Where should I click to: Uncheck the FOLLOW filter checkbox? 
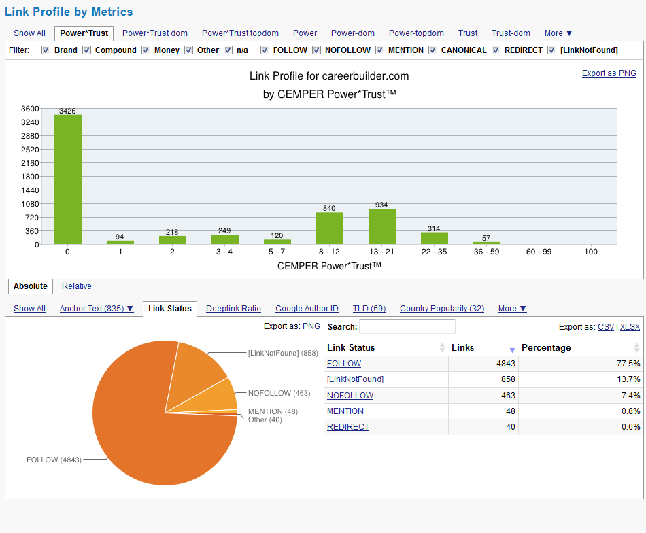point(265,50)
